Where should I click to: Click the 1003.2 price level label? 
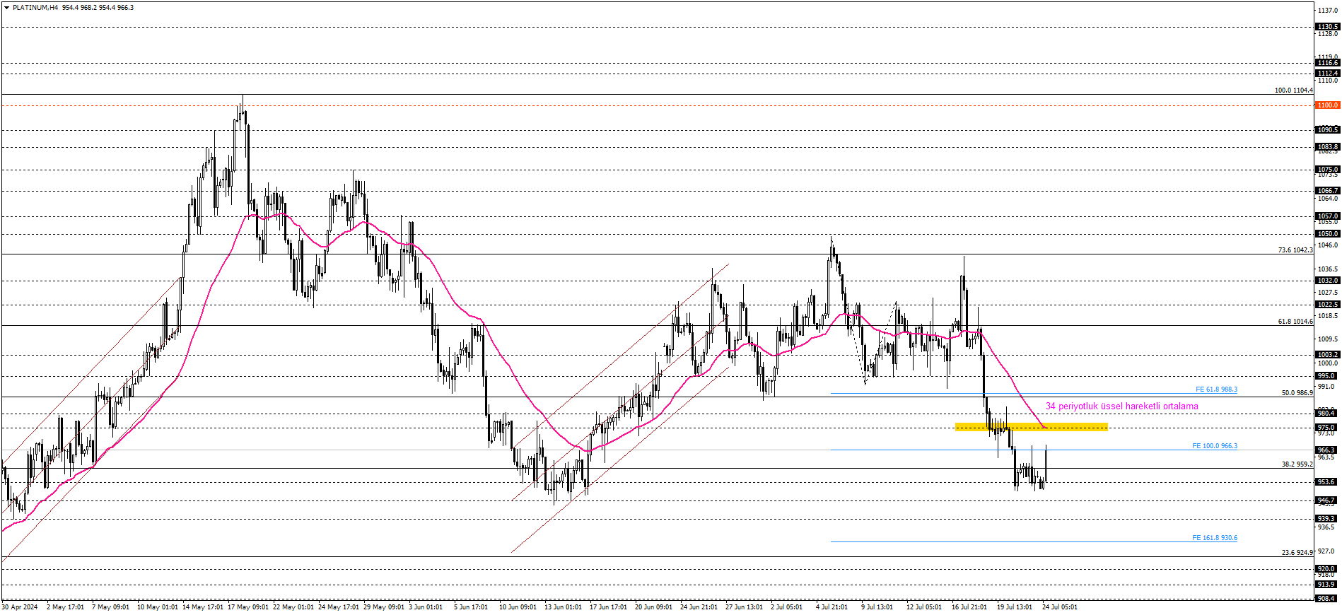tap(1327, 355)
